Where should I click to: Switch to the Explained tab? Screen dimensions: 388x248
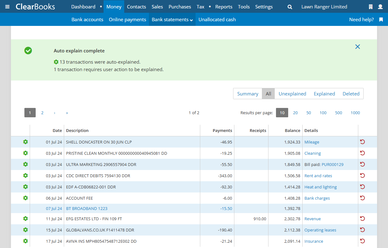[x=324, y=94]
